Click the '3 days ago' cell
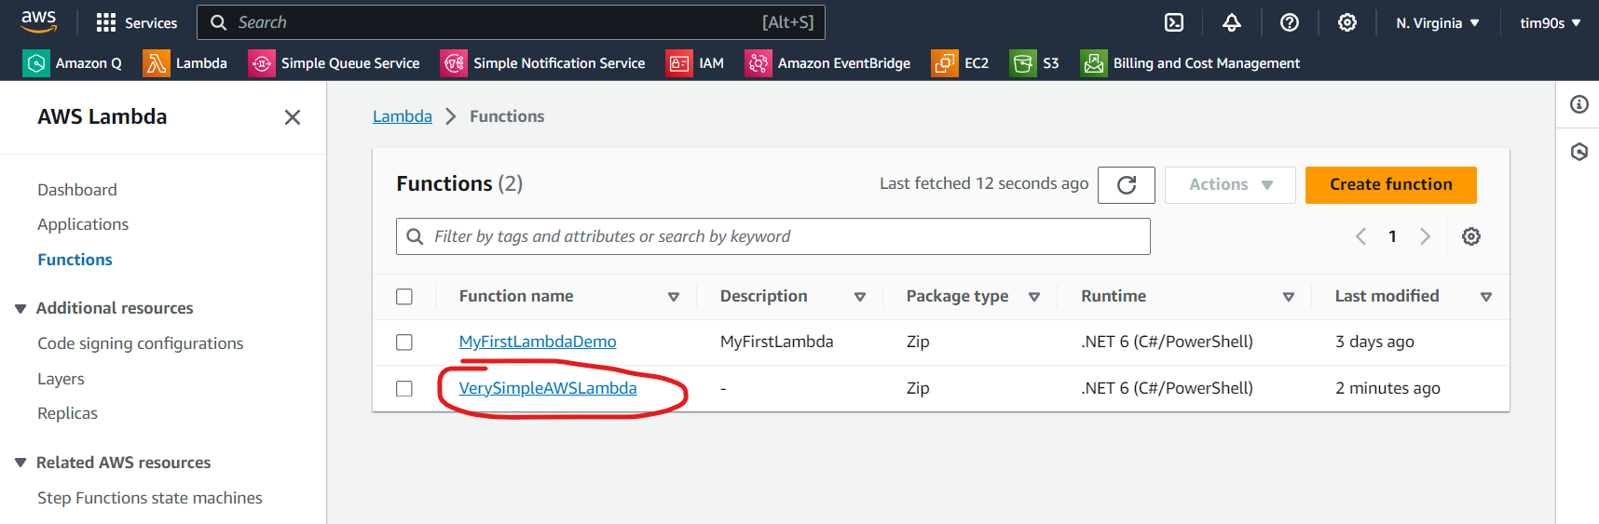This screenshot has height=524, width=1599. (1374, 342)
